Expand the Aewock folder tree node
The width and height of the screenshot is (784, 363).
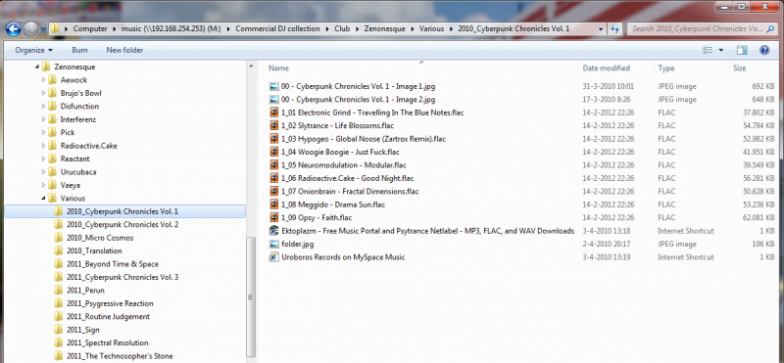point(43,80)
